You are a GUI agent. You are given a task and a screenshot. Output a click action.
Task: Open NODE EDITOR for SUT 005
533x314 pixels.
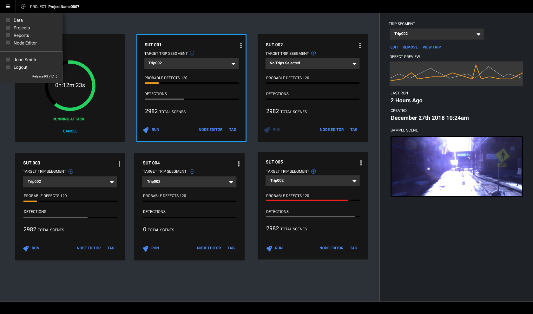[x=332, y=248]
